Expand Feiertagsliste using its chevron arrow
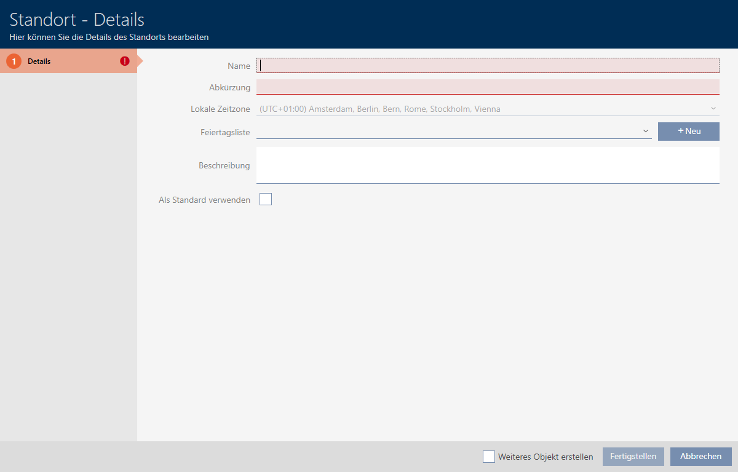The width and height of the screenshot is (738, 472). click(646, 131)
